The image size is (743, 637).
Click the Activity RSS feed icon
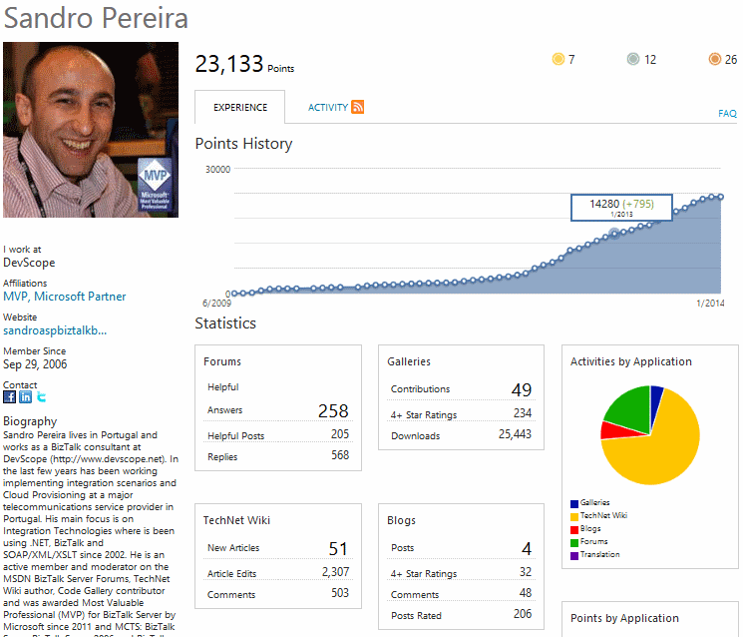tap(358, 107)
